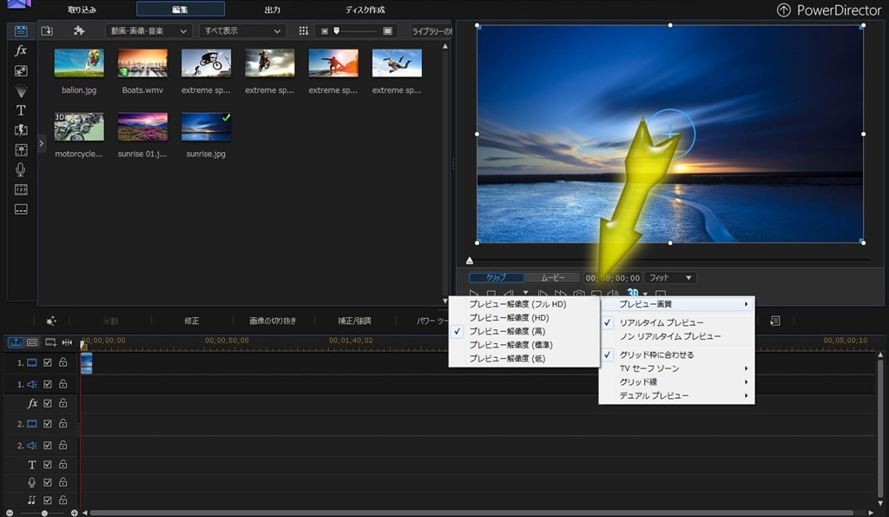Toggle voice track enable checkbox
This screenshot has width=889, height=517.
point(48,482)
